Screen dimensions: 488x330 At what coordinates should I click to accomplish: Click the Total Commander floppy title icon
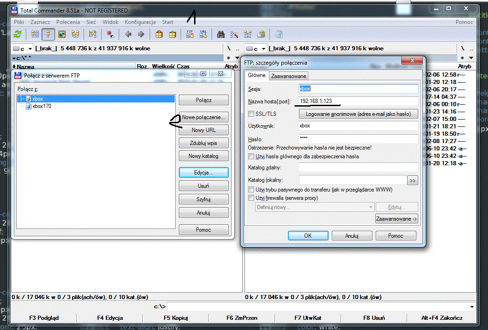click(14, 10)
